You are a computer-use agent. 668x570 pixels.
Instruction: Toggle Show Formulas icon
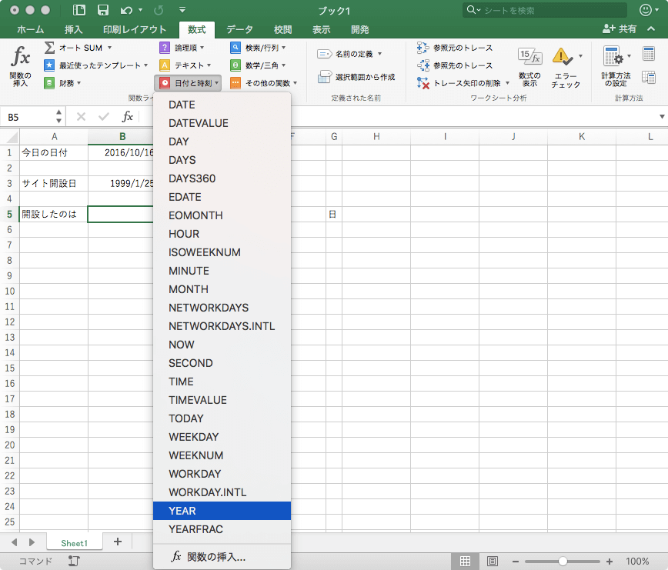(529, 56)
